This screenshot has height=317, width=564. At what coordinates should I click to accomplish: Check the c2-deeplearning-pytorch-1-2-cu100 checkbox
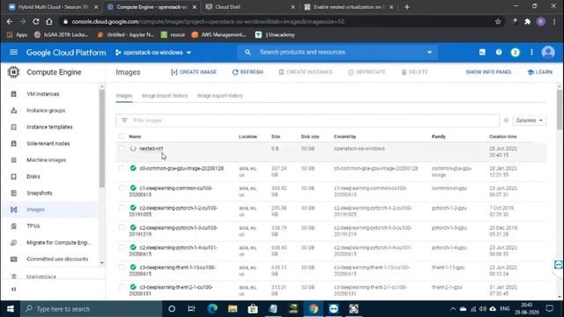(x=122, y=208)
